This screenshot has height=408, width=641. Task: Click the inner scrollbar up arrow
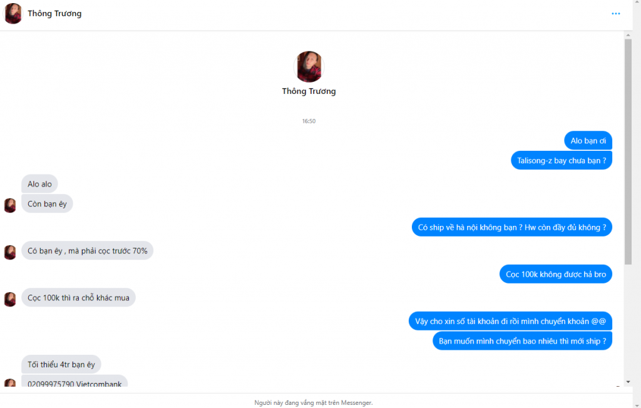628,35
